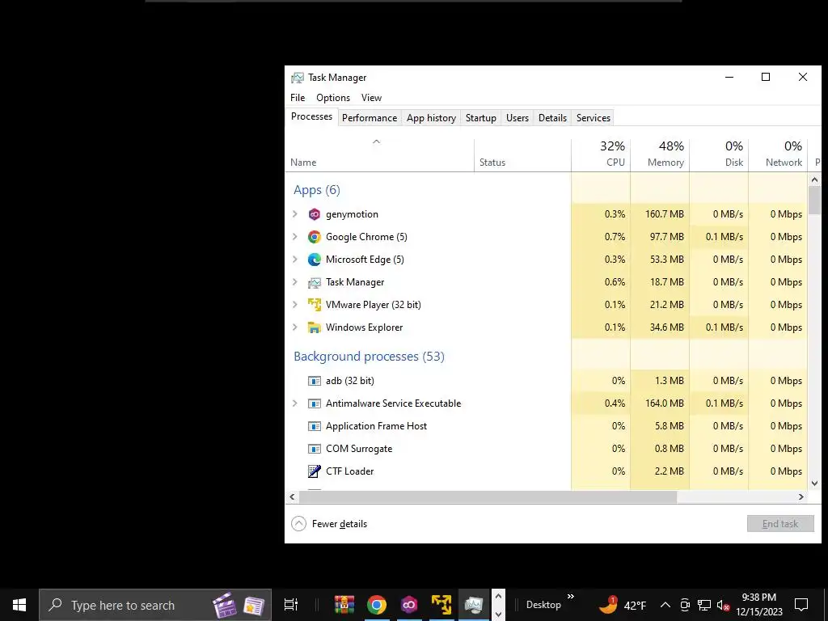
Task: Expand the Google Chrome (5) process group
Action: tap(295, 237)
